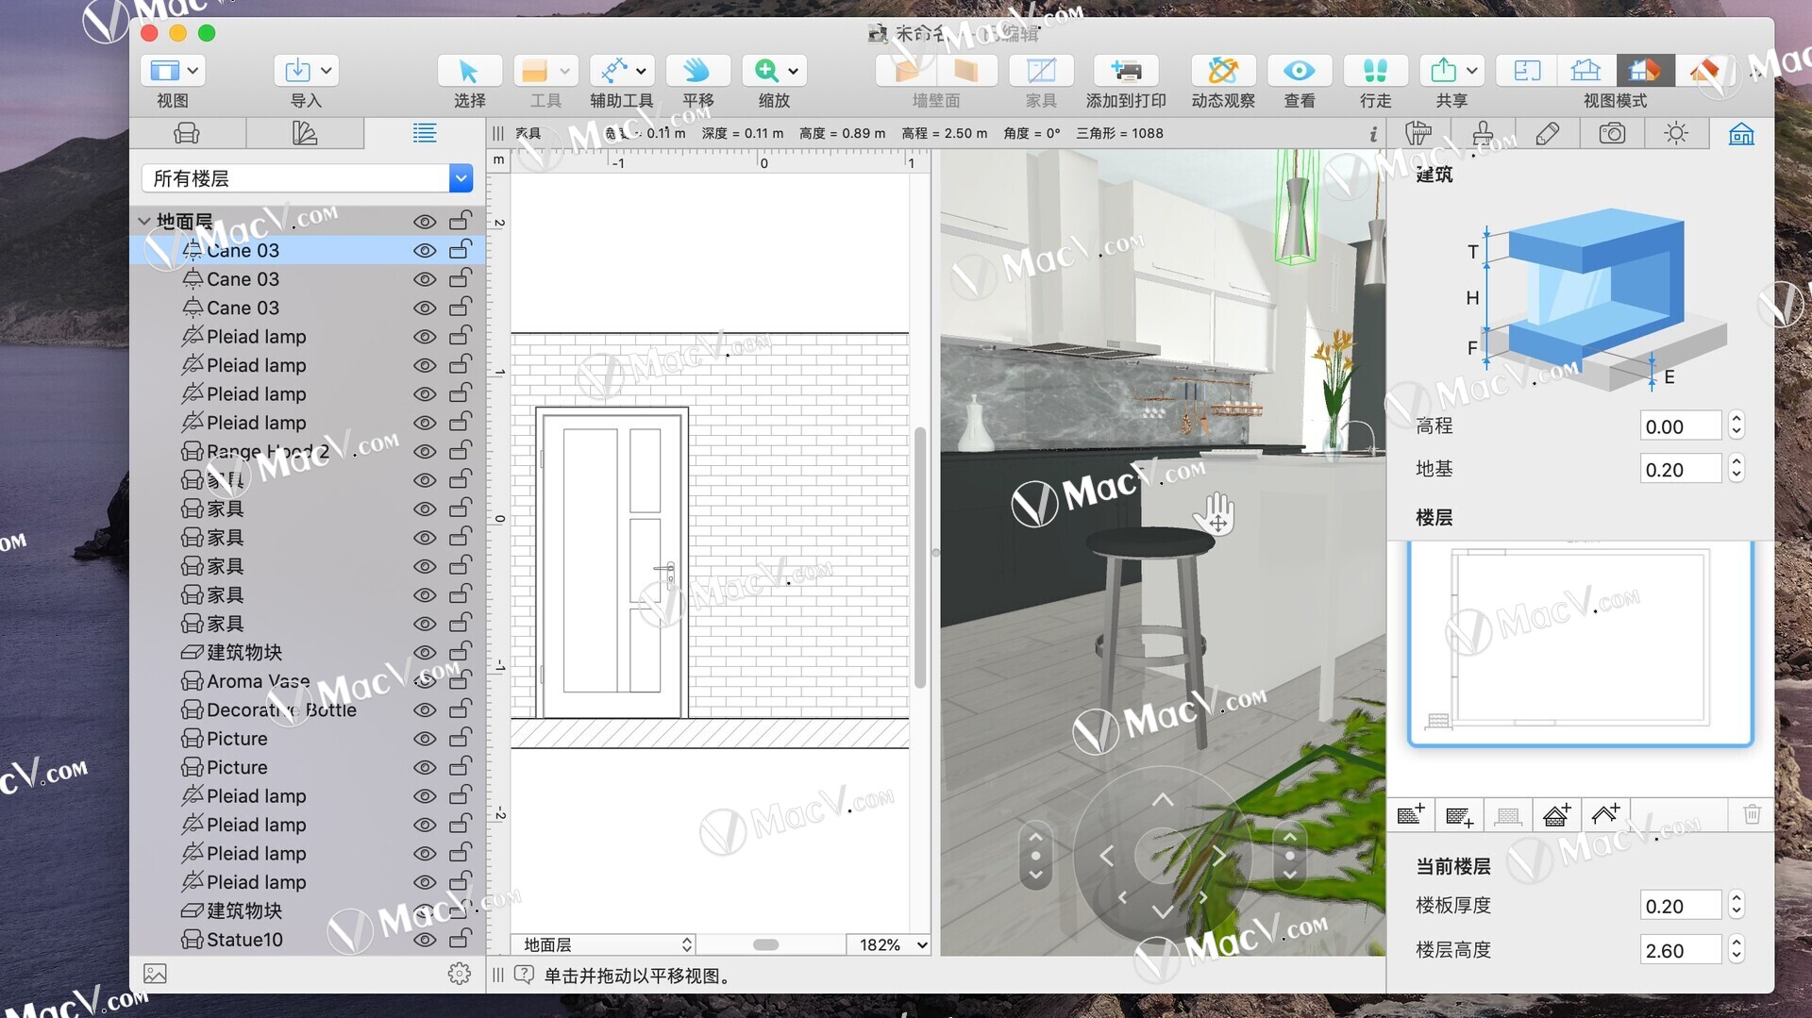Open the lighting sun inspector tab

coord(1676,134)
